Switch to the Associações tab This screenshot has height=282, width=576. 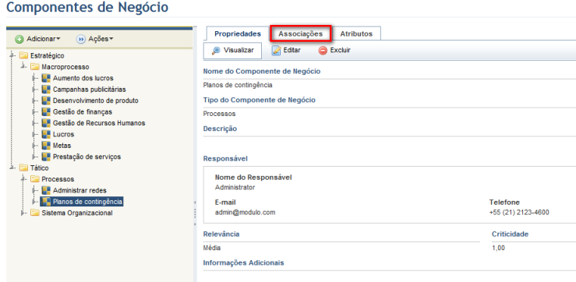coord(301,33)
